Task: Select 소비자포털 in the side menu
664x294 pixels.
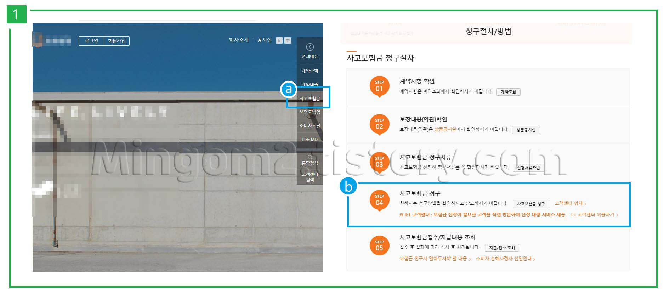Action: pyautogui.click(x=310, y=126)
